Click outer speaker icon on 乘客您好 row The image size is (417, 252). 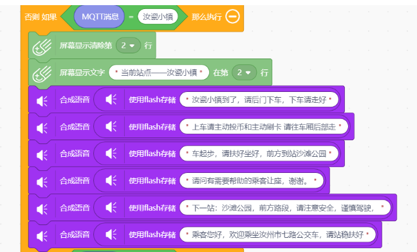[x=42, y=236]
